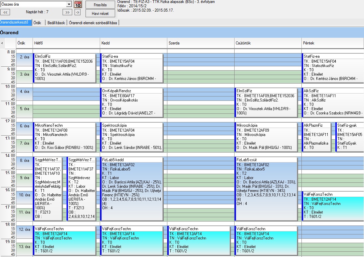Select the SzgpMérVez block with K : T2

click(82, 189)
